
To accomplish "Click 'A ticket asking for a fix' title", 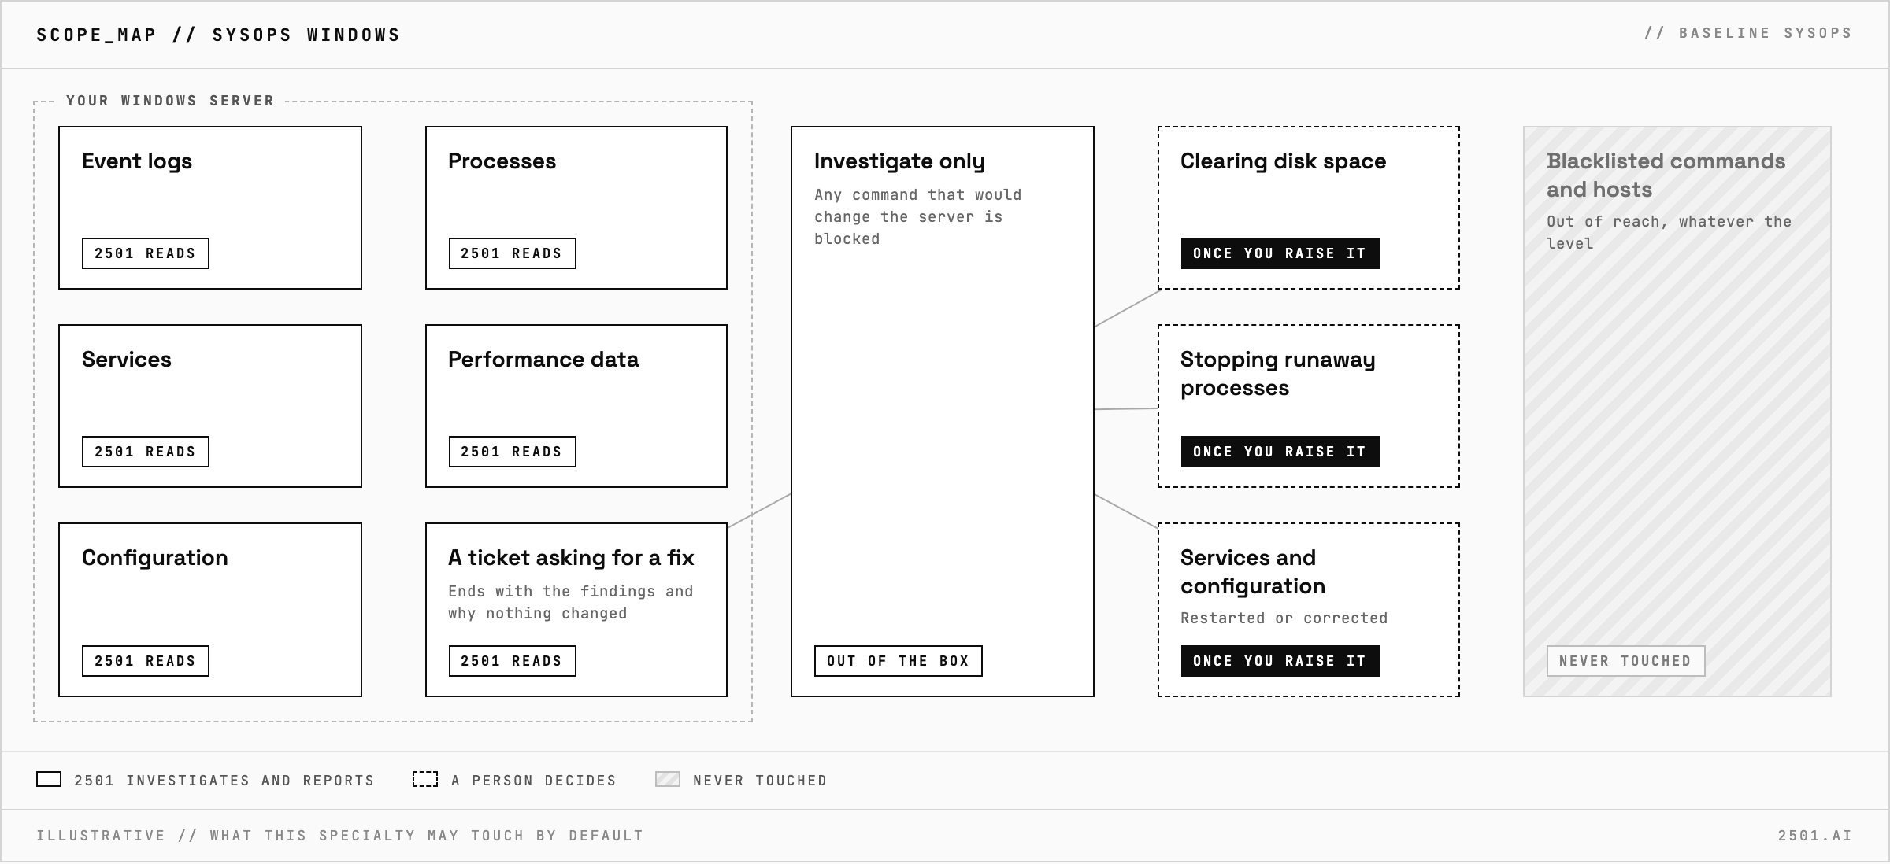I will (x=571, y=558).
